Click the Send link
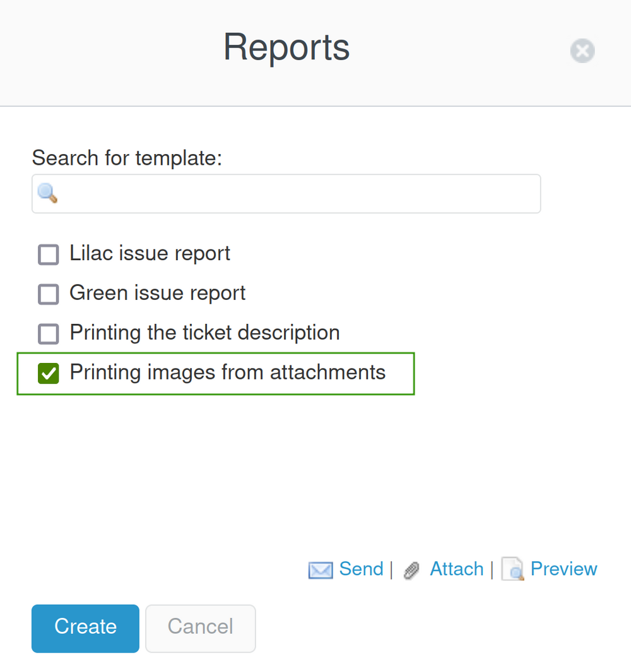The width and height of the screenshot is (631, 671). (x=361, y=569)
